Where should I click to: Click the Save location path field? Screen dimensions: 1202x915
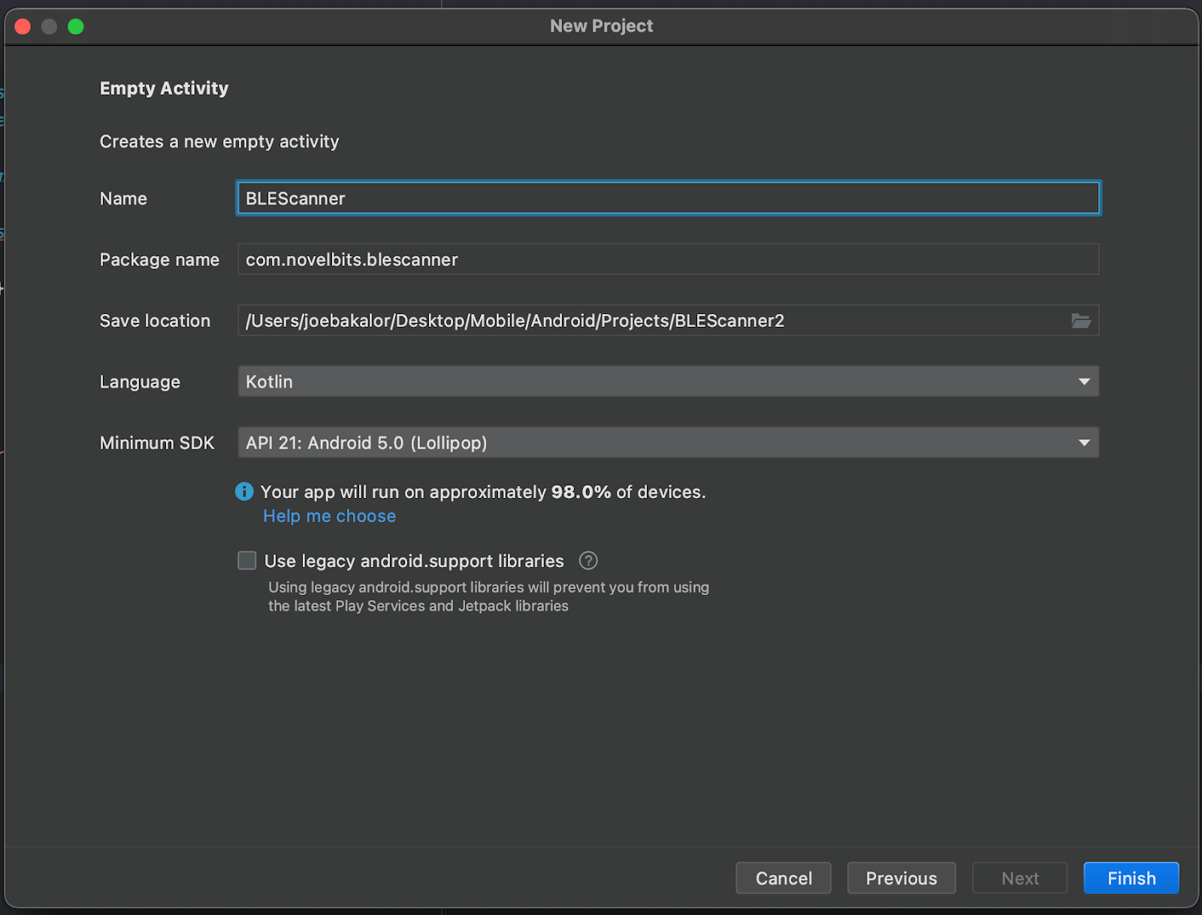click(x=646, y=321)
